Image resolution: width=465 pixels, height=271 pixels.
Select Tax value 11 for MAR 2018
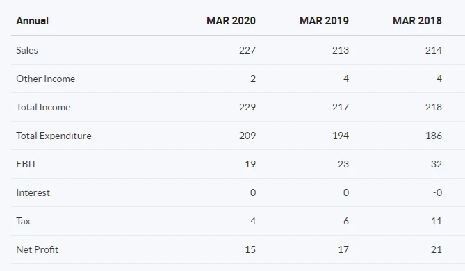point(437,221)
